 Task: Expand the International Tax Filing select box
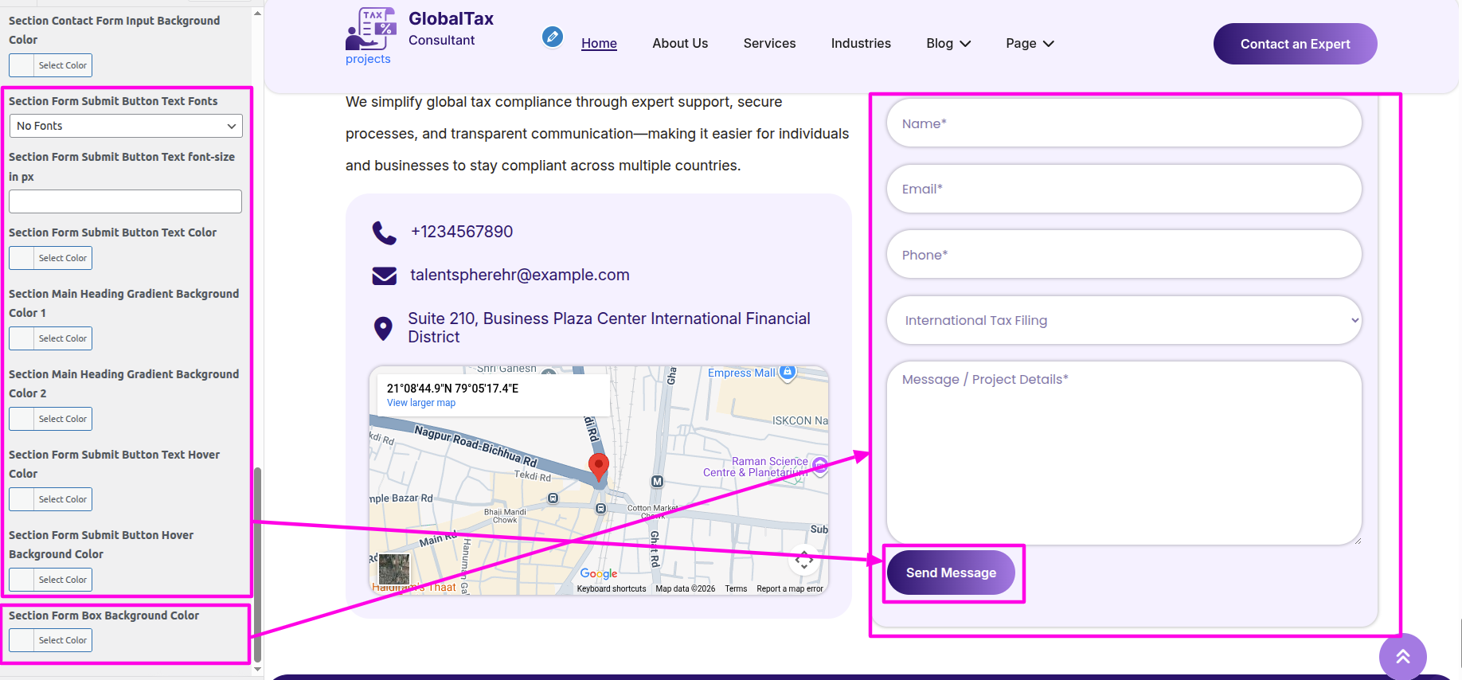[x=1124, y=320]
